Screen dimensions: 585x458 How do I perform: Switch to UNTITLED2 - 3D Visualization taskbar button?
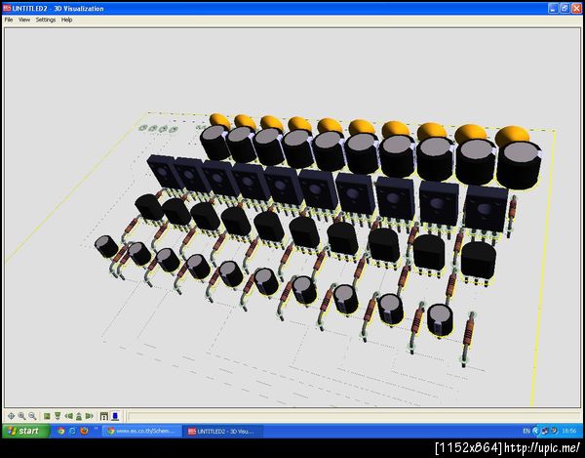tap(223, 431)
